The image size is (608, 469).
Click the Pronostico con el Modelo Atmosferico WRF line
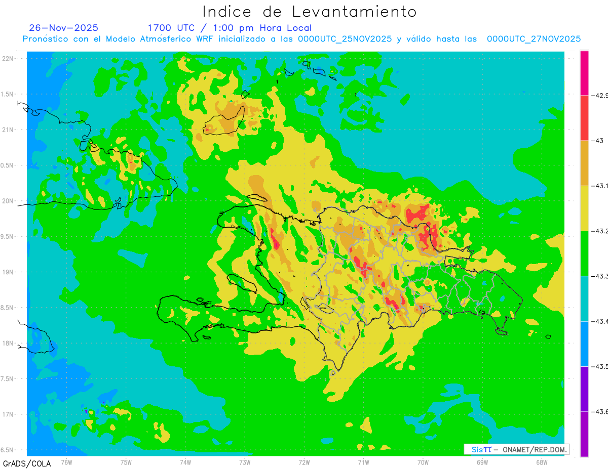click(x=302, y=39)
